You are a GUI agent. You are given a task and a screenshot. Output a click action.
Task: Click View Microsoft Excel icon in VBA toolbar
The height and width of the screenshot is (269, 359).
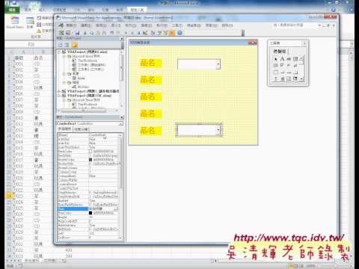pyautogui.click(x=61, y=33)
